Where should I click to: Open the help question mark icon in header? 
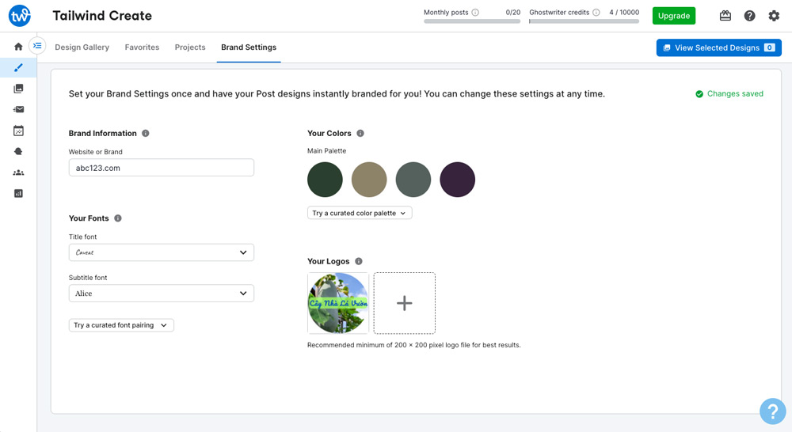pos(749,16)
